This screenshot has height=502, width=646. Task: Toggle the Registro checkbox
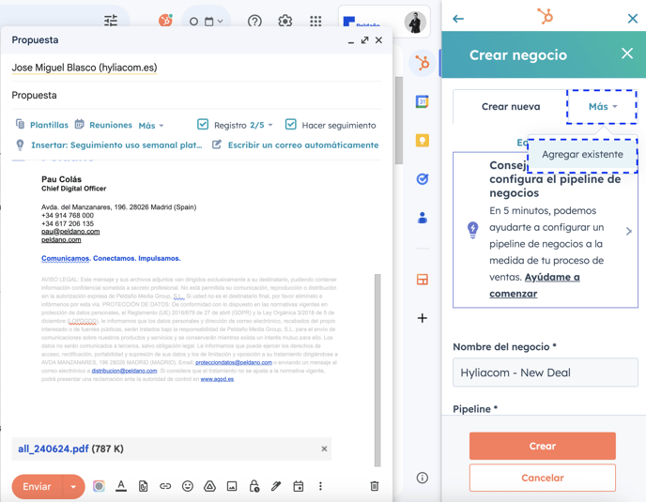point(203,125)
